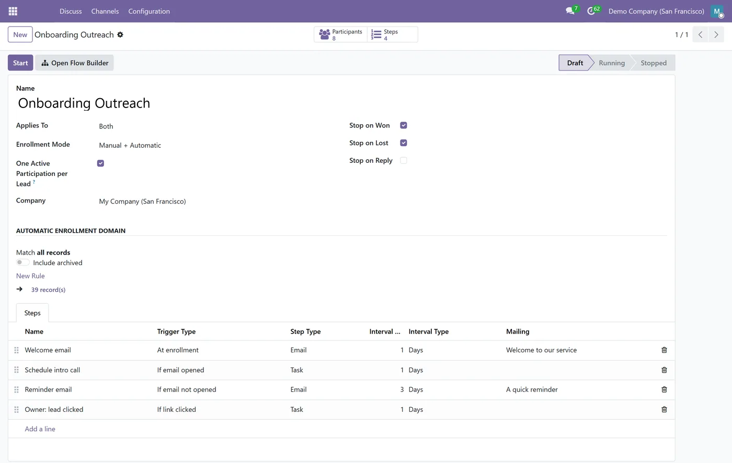Screen dimensions: 732x463
Task: Toggle the Stop on Lost checkbox
Action: pyautogui.click(x=404, y=143)
